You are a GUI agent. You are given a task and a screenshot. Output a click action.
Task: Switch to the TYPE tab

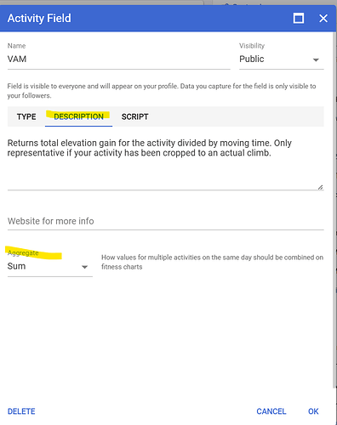pyautogui.click(x=26, y=116)
